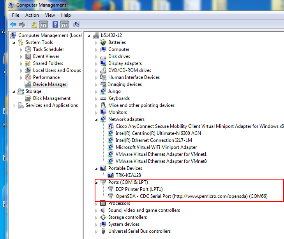Select the Computer category label
284x239 pixels.
pos(119,49)
